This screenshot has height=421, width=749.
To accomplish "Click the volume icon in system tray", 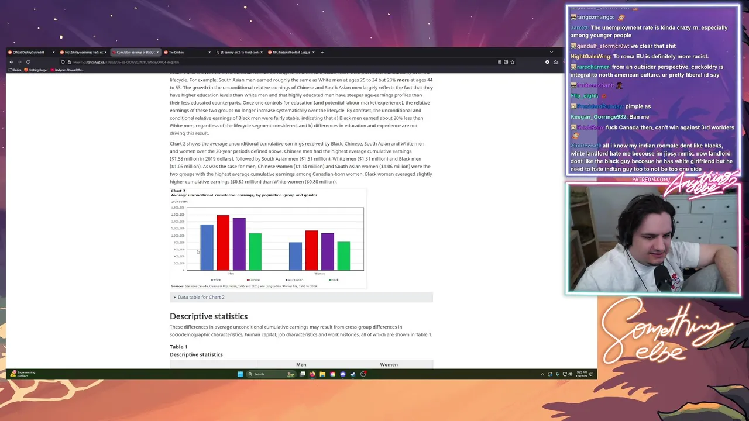I will (571, 374).
